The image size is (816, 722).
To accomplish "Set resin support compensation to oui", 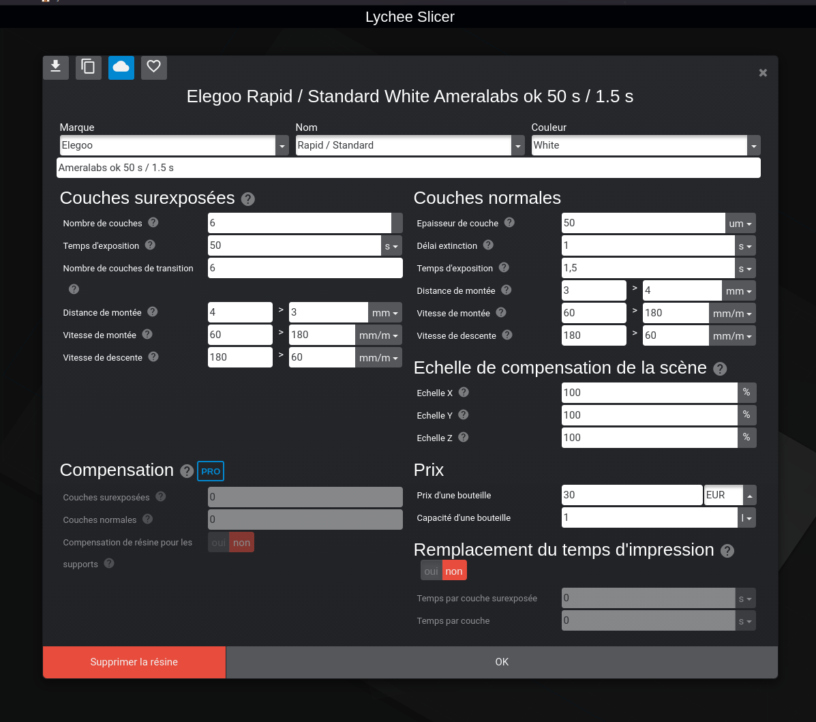I will tap(219, 543).
